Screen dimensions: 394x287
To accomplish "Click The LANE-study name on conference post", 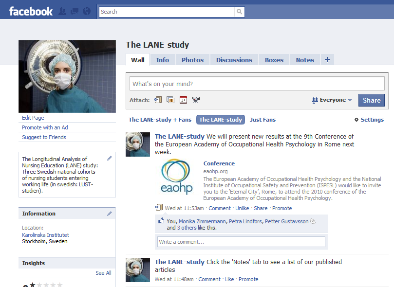I will (179, 137).
